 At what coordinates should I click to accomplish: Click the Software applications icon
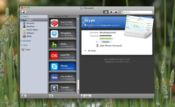tap(24, 33)
